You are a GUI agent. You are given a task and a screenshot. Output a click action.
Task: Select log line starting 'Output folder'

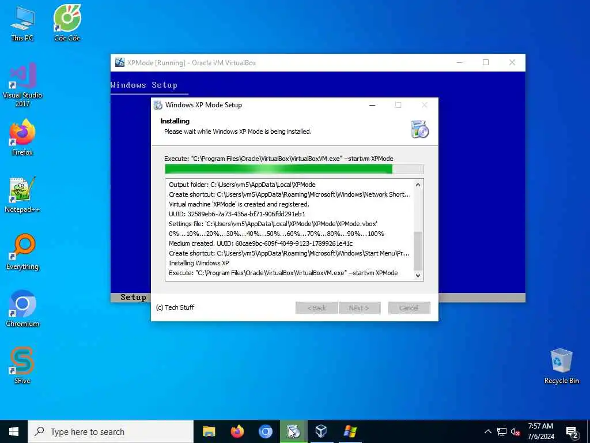click(x=242, y=185)
